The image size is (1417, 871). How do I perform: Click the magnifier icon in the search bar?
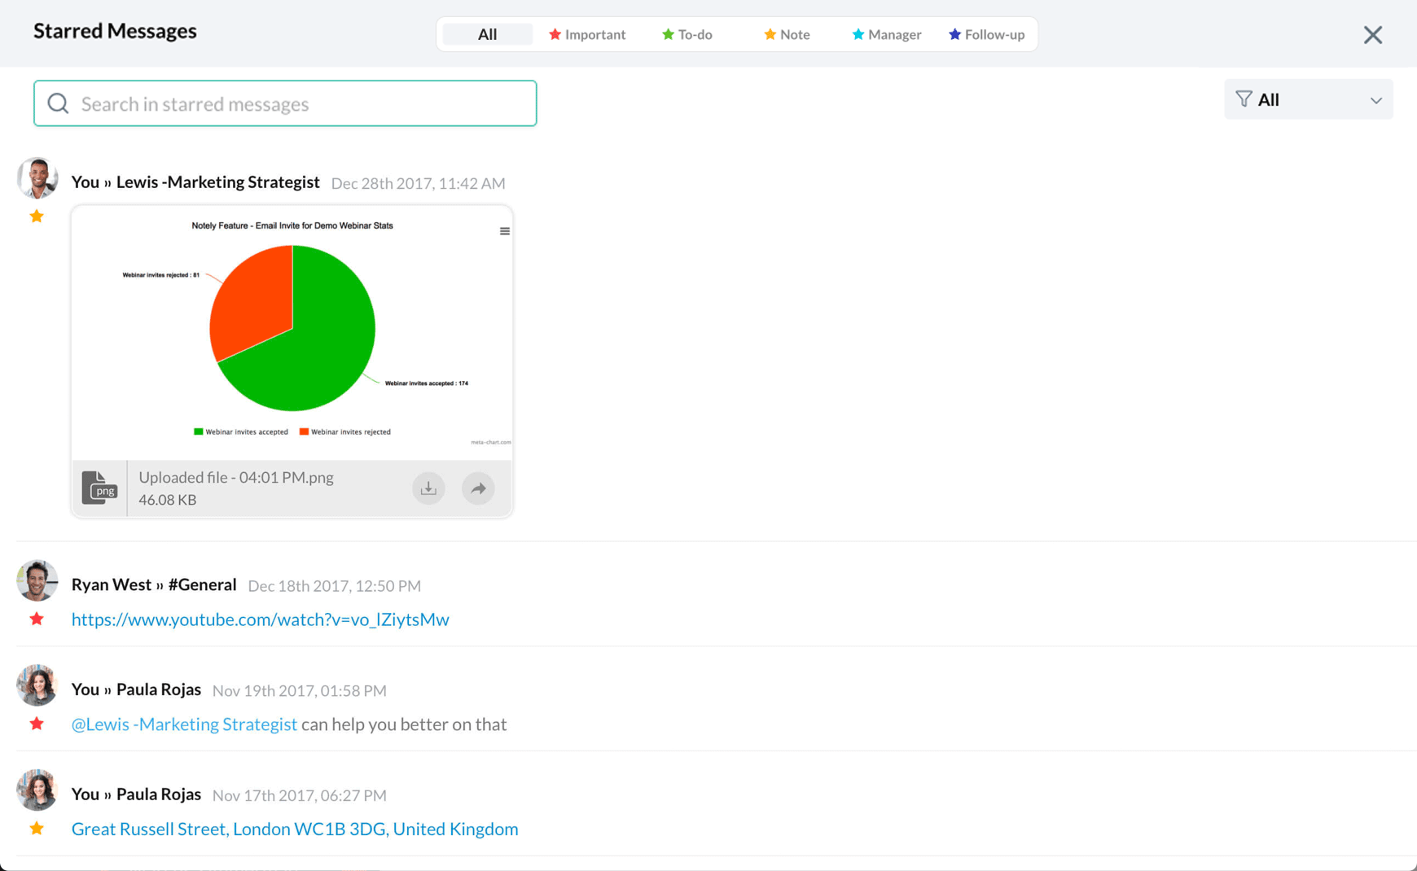(58, 103)
